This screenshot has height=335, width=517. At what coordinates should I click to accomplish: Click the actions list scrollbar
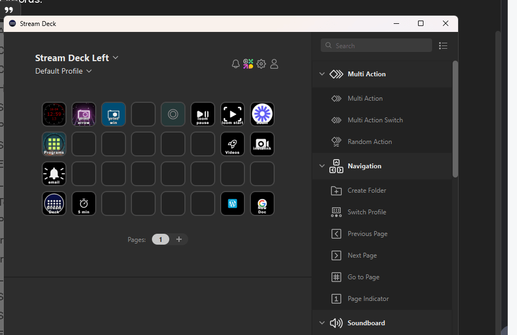coord(455,119)
